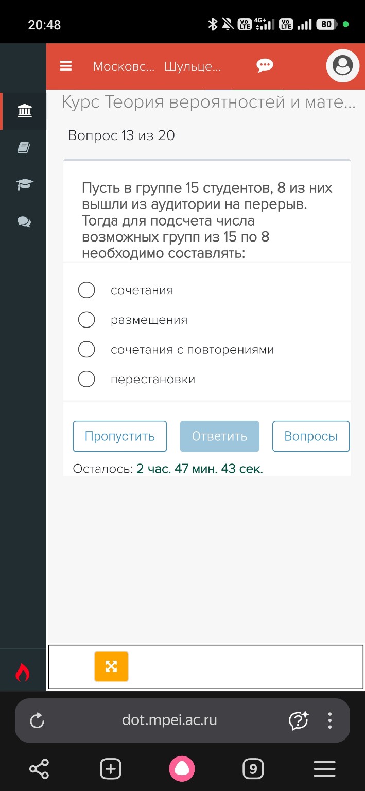Image resolution: width=365 pixels, height=791 pixels.
Task: Open the browser three-dot options menu
Action: point(329,720)
